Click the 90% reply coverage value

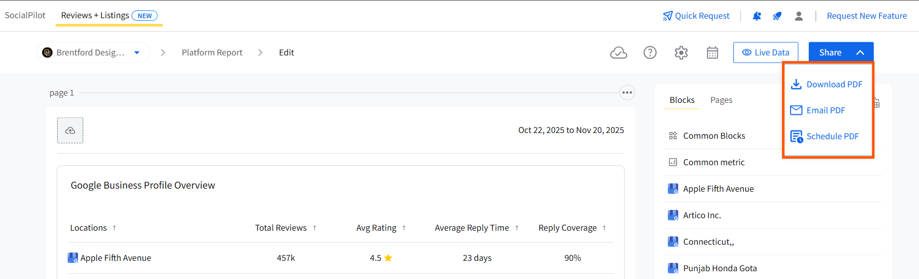pos(573,258)
